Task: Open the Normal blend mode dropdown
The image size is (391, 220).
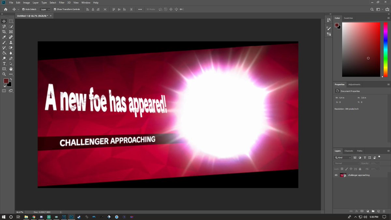Action: 347,163
